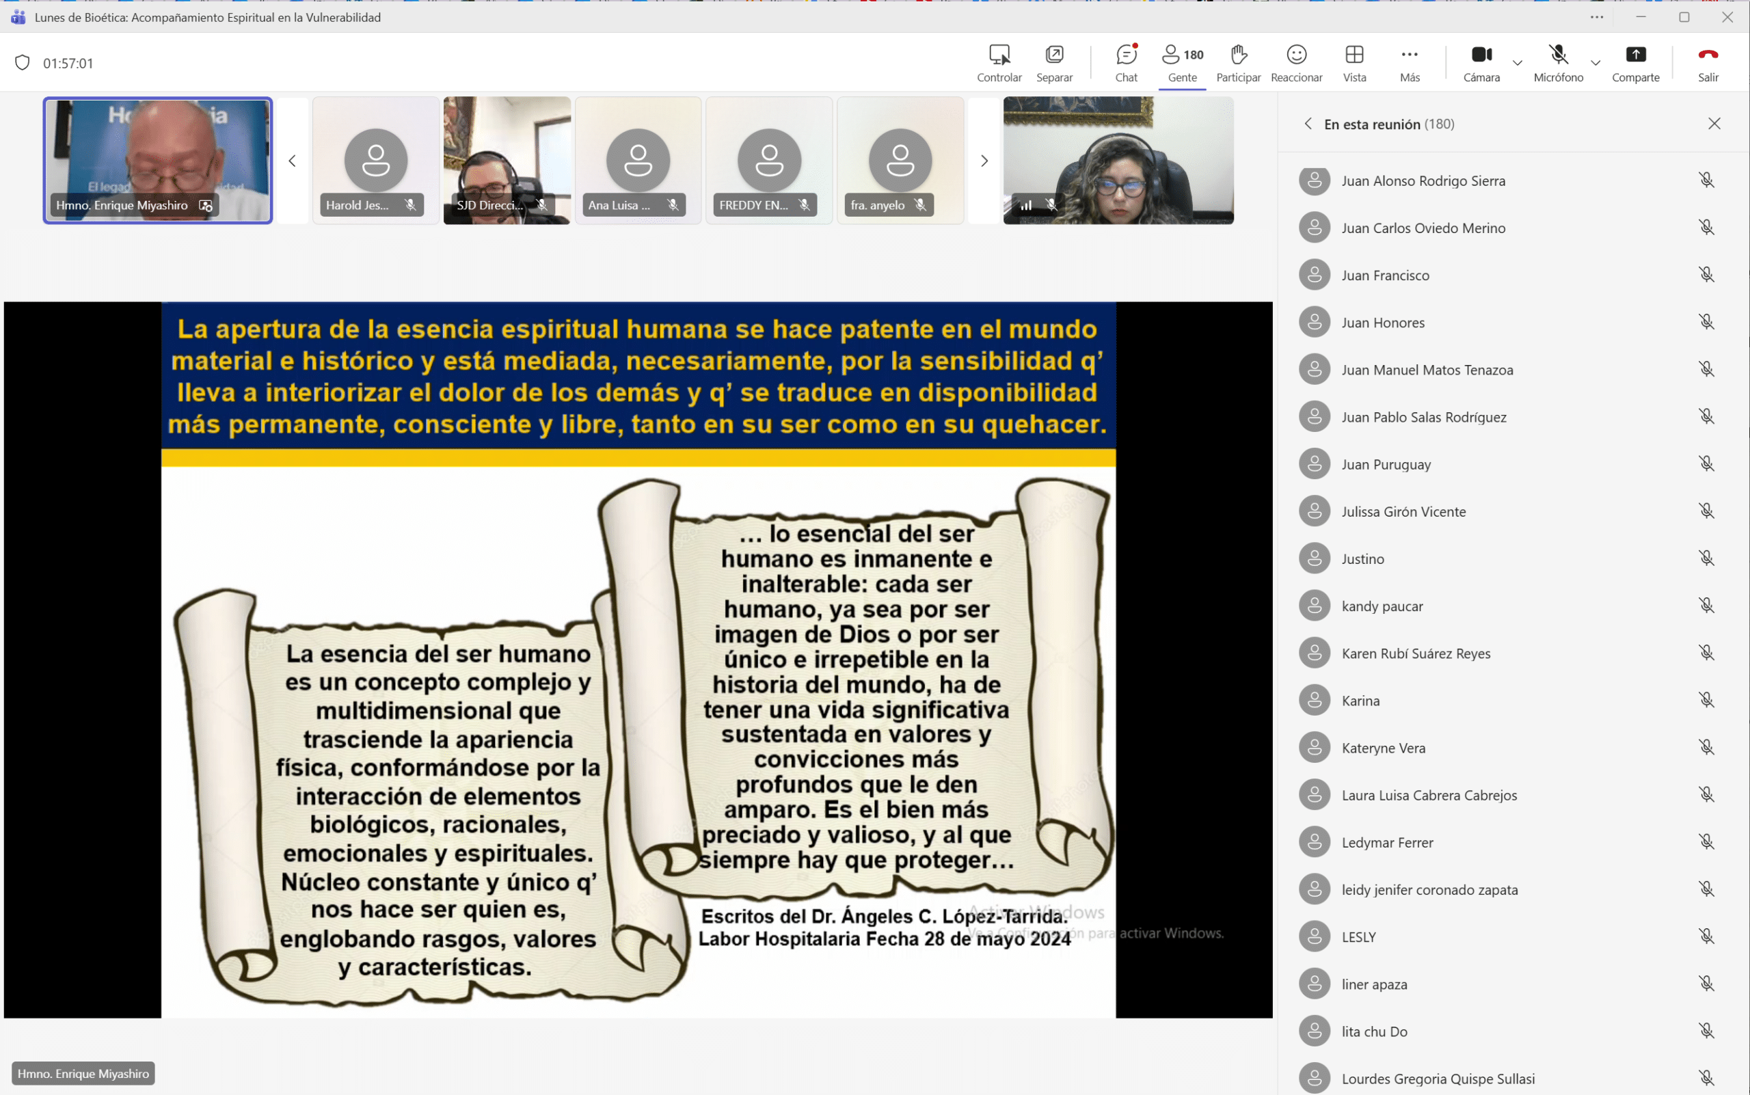Close the participants side panel
The height and width of the screenshot is (1095, 1750).
[1713, 124]
